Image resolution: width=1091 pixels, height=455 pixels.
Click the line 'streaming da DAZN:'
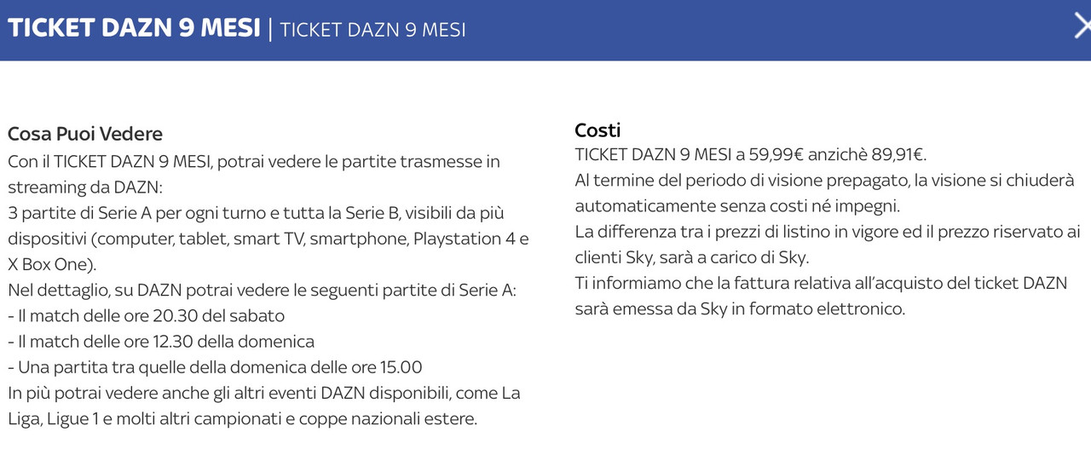tap(84, 187)
